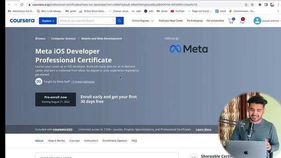Click the share icon in address bar
Viewport: 281px width, 158px height.
pos(246,5)
